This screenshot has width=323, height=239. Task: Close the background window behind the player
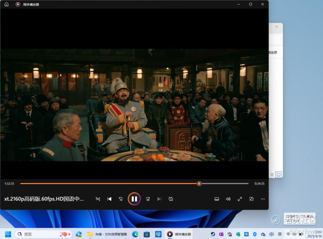coord(277,26)
